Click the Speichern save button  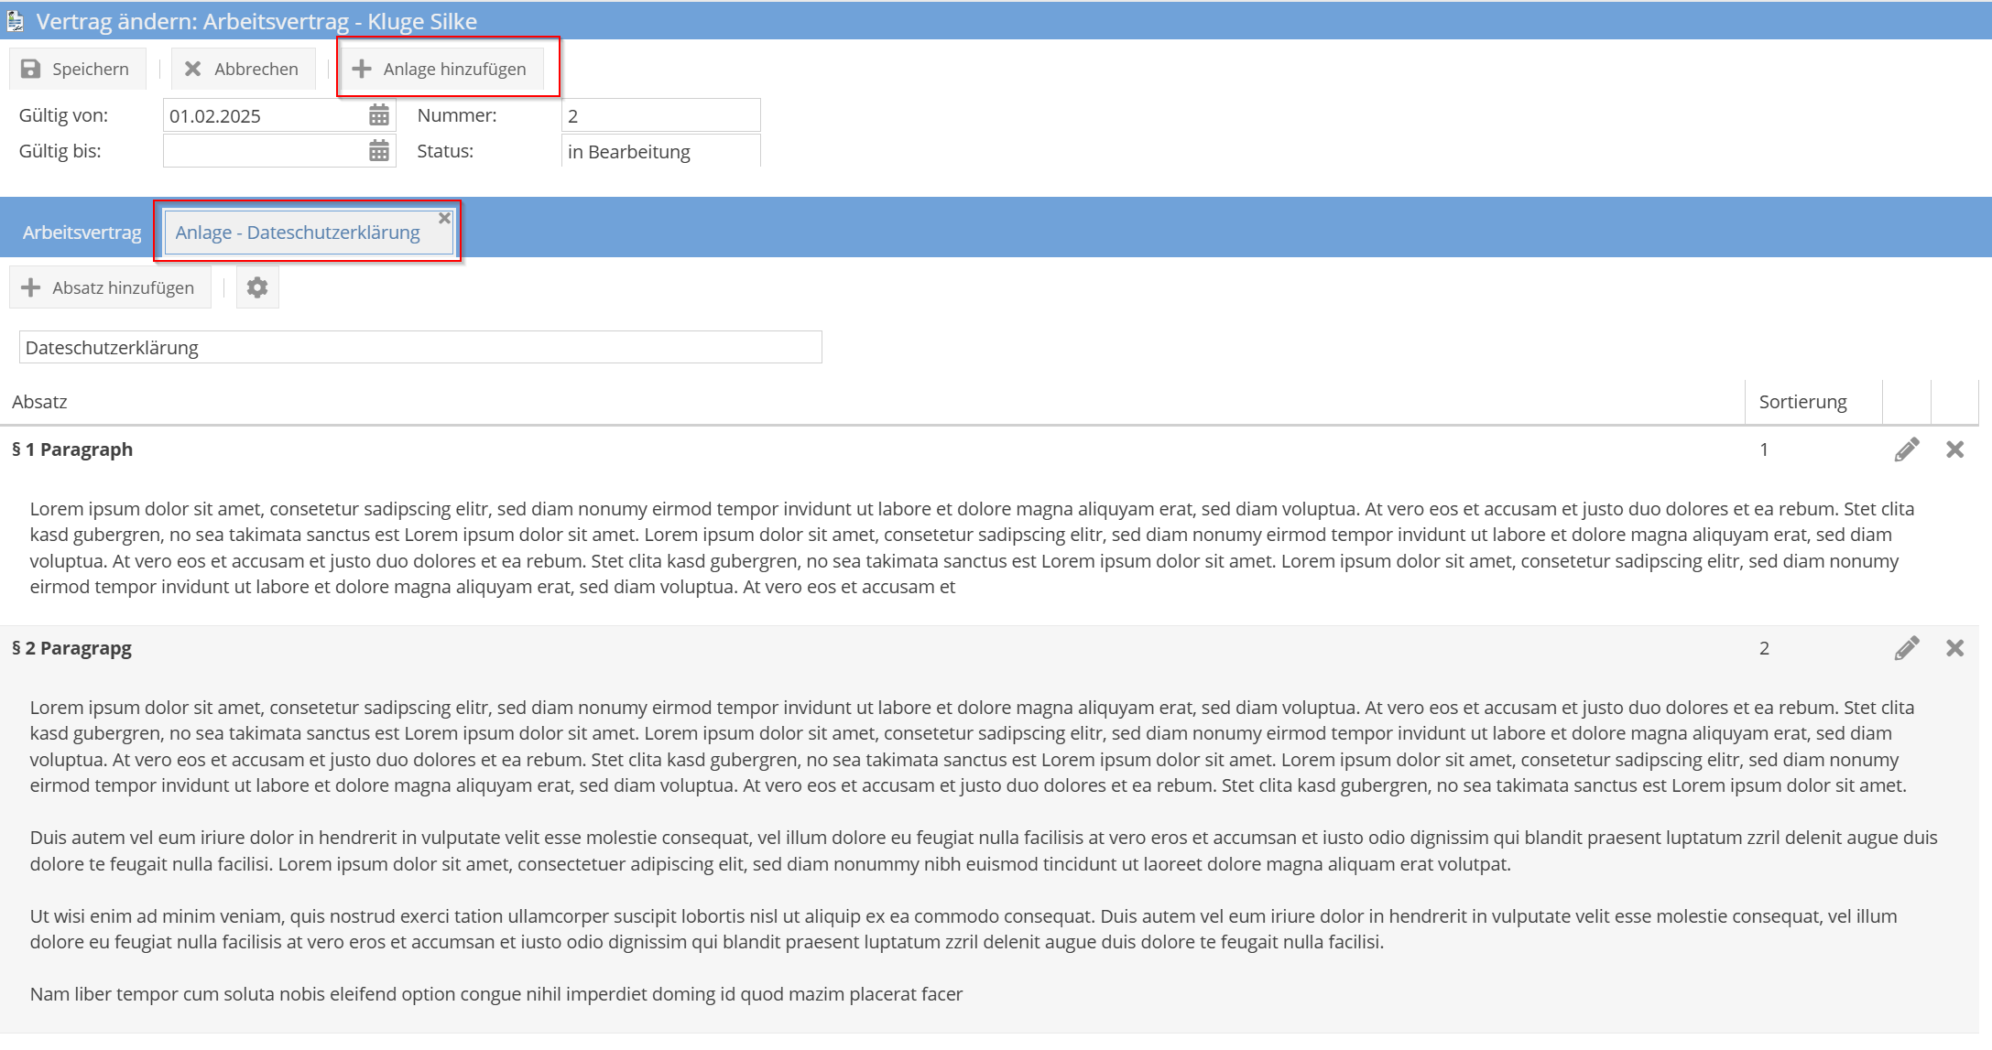point(77,69)
